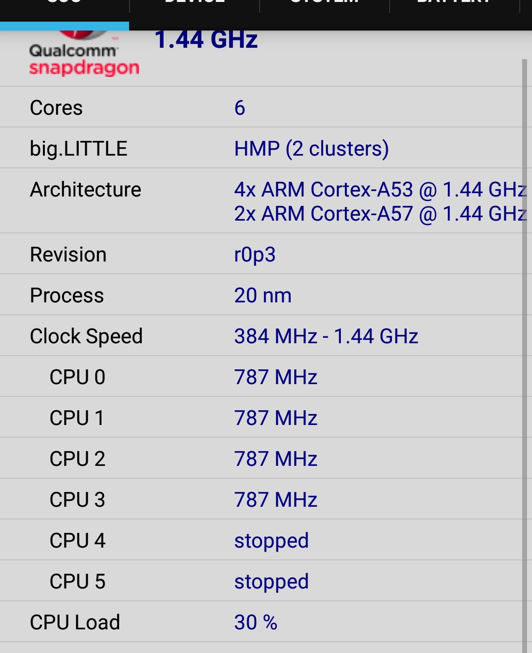Viewport: 532px width, 653px height.
Task: Tap the CPU 1 frequency row
Action: 261,418
